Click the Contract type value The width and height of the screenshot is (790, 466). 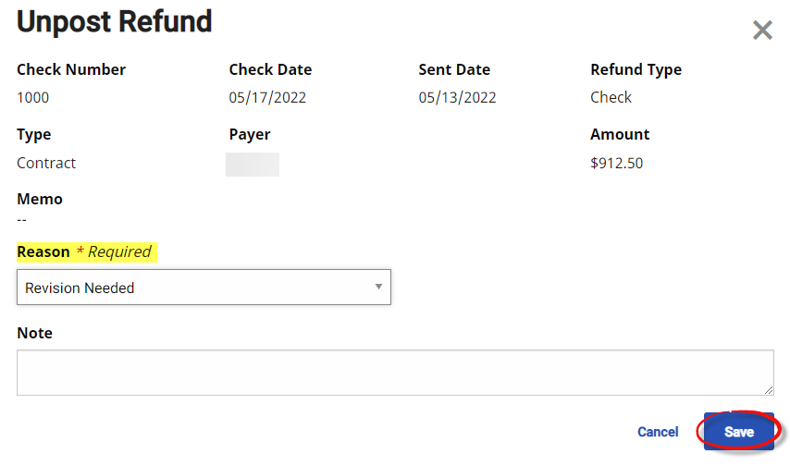(x=46, y=163)
